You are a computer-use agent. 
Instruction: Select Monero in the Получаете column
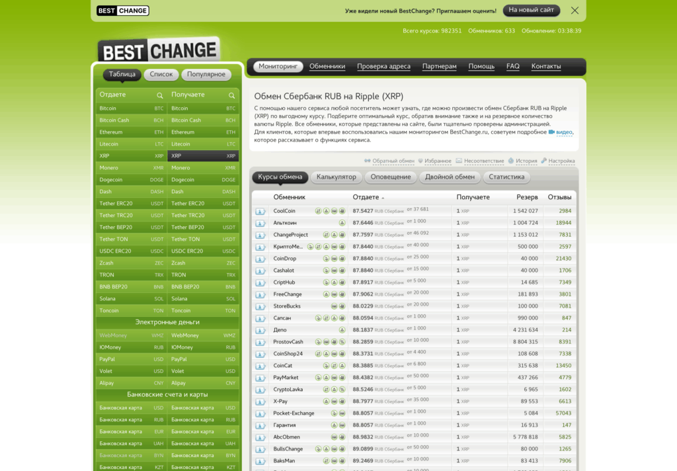tap(204, 167)
